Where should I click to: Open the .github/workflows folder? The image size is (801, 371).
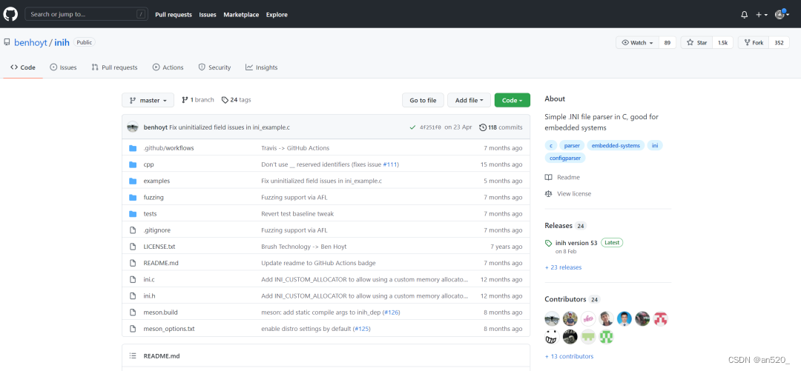[x=168, y=148]
